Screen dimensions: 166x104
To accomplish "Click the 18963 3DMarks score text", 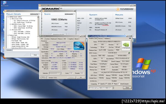I will click(x=59, y=20).
